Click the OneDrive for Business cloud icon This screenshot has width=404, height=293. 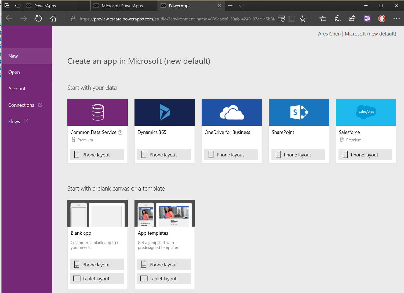point(231,112)
